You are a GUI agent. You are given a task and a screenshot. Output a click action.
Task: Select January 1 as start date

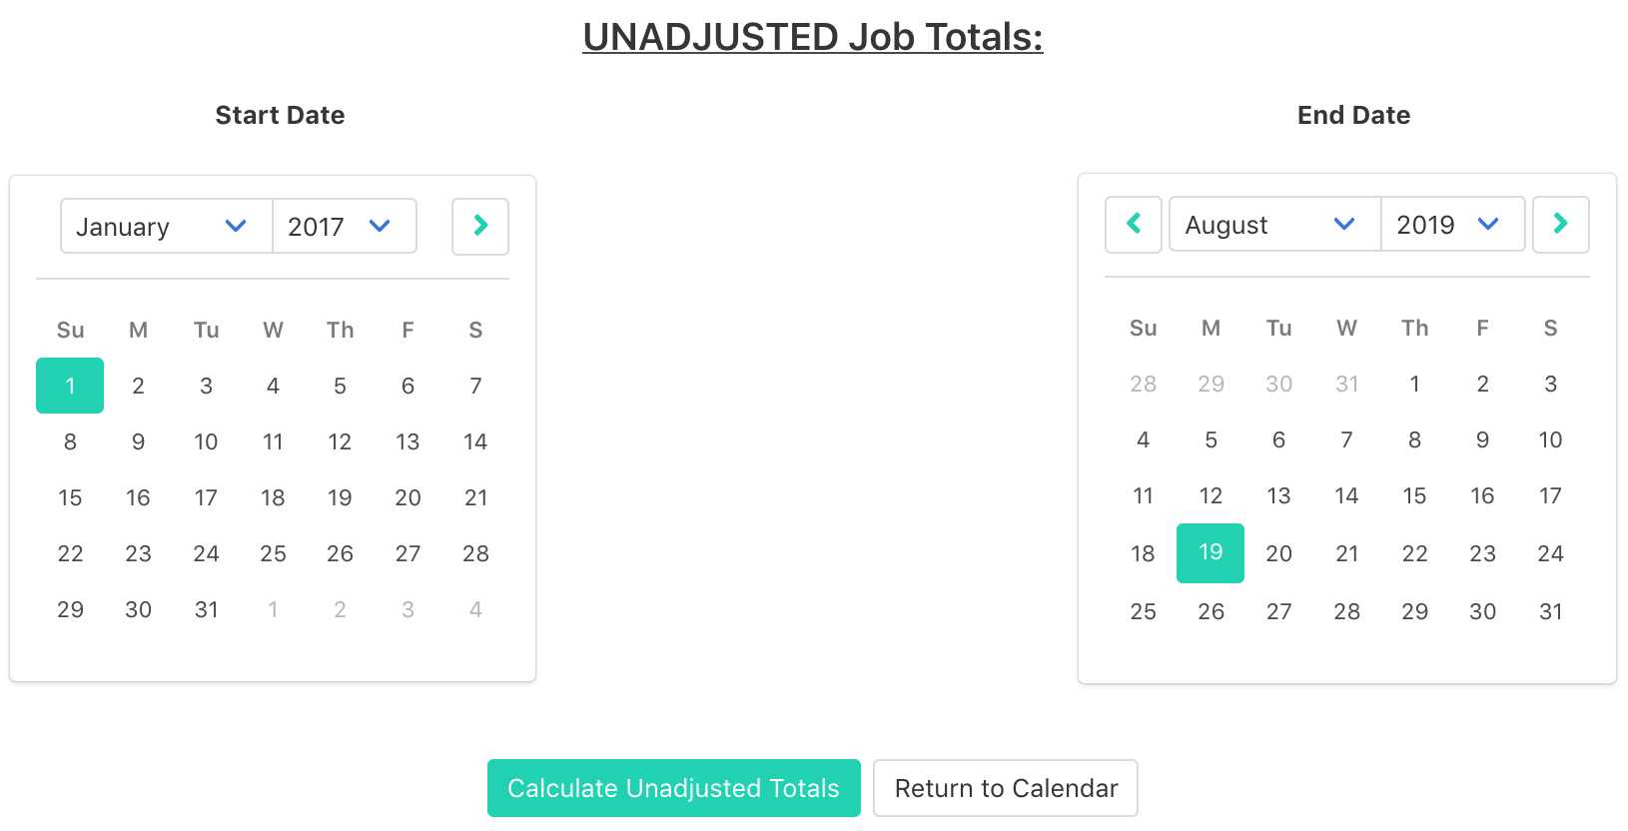click(70, 386)
